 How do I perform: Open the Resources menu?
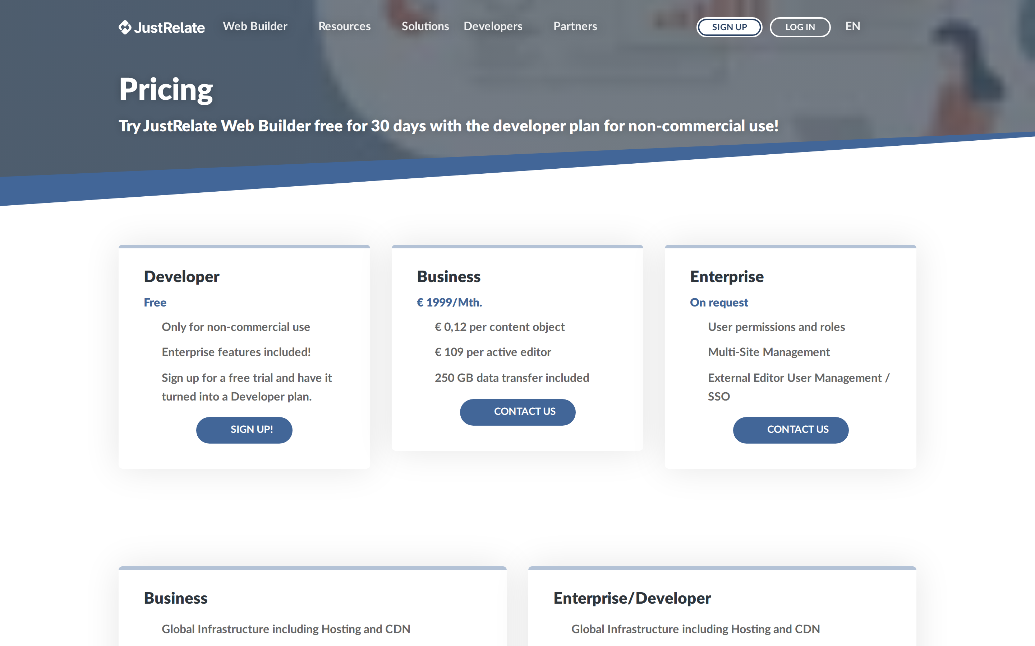(344, 26)
